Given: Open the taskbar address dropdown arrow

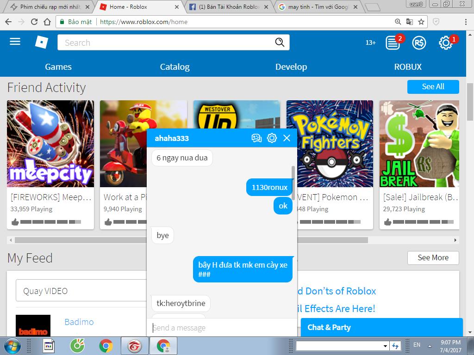Looking at the screenshot, I should (385, 346).
